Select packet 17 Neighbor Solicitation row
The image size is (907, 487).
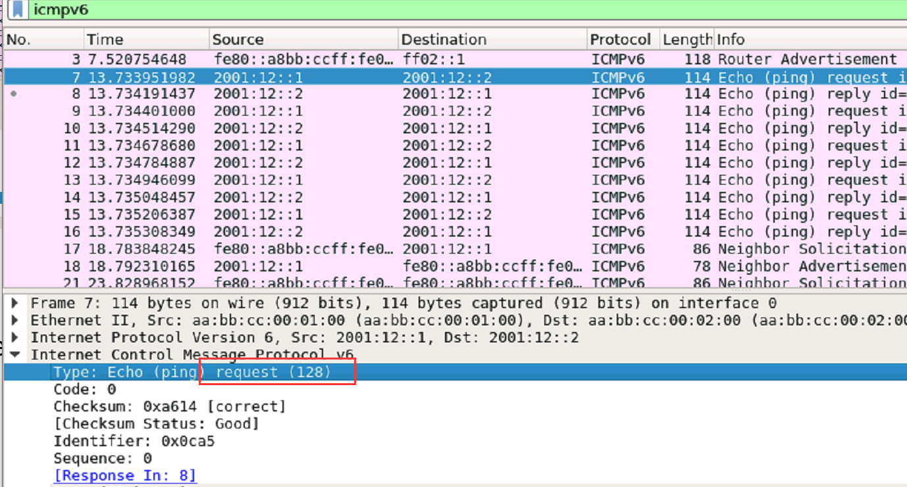point(455,248)
